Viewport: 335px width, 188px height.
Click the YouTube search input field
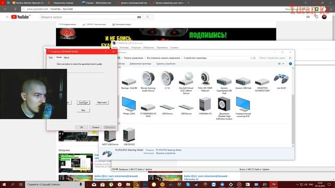(88, 17)
